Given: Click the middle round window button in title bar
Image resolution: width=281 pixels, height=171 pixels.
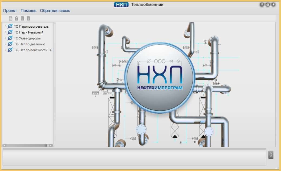Looking at the screenshot, I should pos(267,5).
